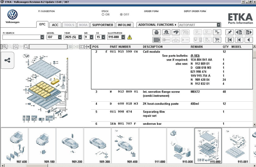This screenshot has height=167, width=256.
Task: Click the printer icon in the toolbar
Action: pos(157,32)
